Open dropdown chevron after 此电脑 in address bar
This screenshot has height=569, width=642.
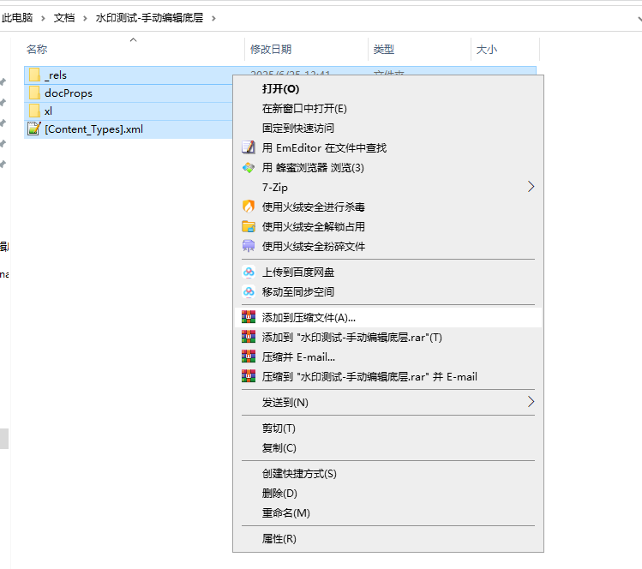pyautogui.click(x=43, y=18)
